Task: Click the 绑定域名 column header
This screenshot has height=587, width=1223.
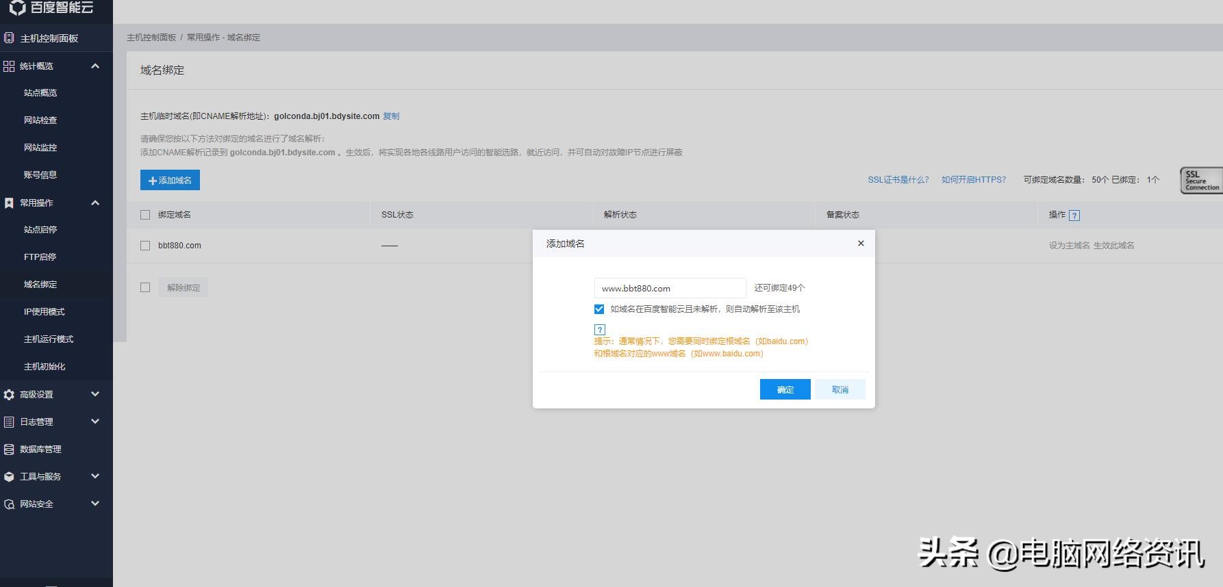Action: tap(175, 215)
